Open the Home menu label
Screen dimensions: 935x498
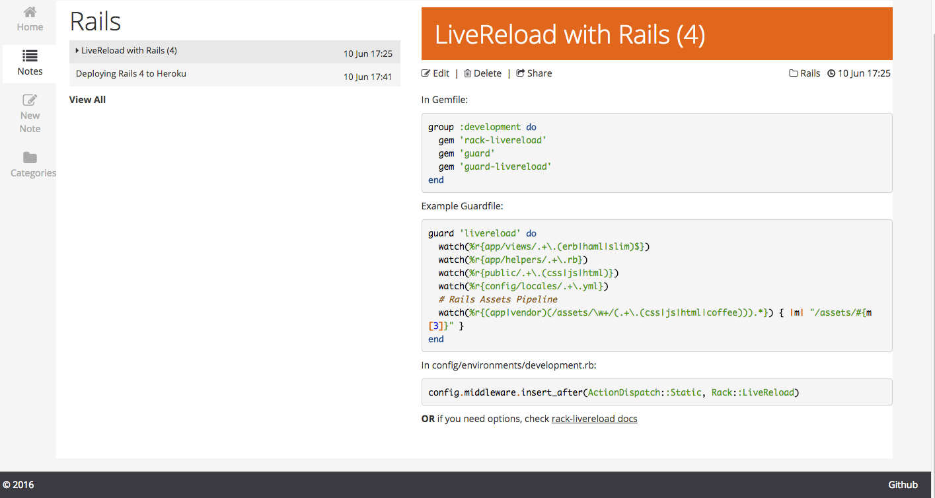[x=30, y=27]
